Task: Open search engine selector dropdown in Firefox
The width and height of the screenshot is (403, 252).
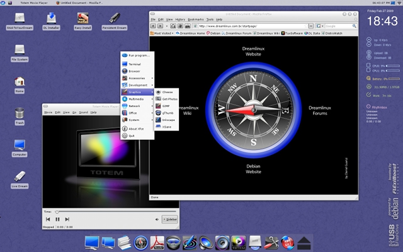Action: pyautogui.click(x=320, y=26)
